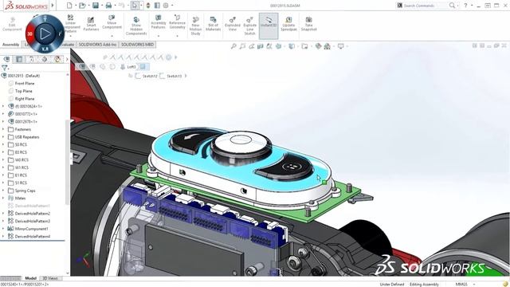Screen dimensions: 510x287
Task: Click Zoom to Area icon
Action: click(x=242, y=46)
